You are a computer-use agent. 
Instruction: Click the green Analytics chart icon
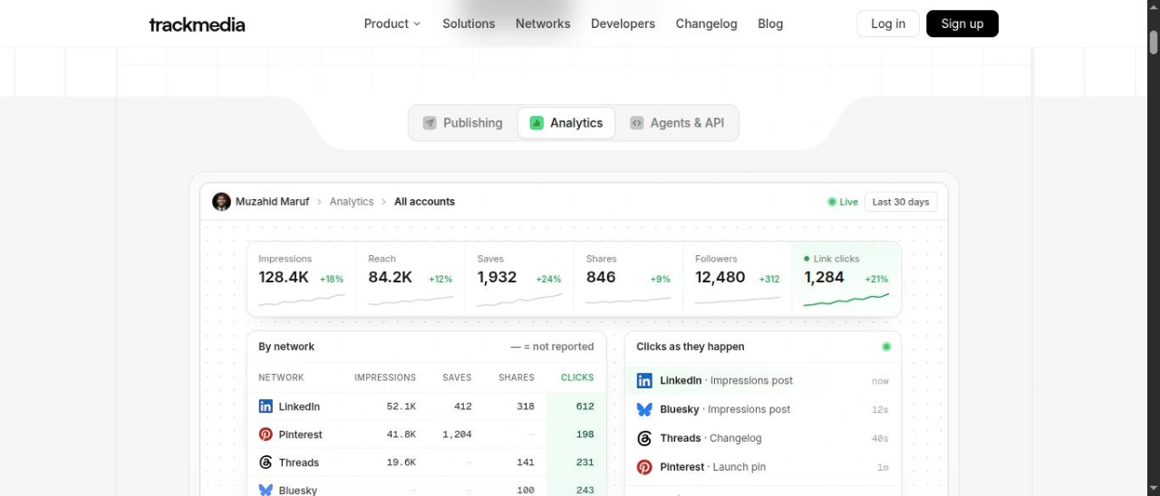[x=536, y=123]
